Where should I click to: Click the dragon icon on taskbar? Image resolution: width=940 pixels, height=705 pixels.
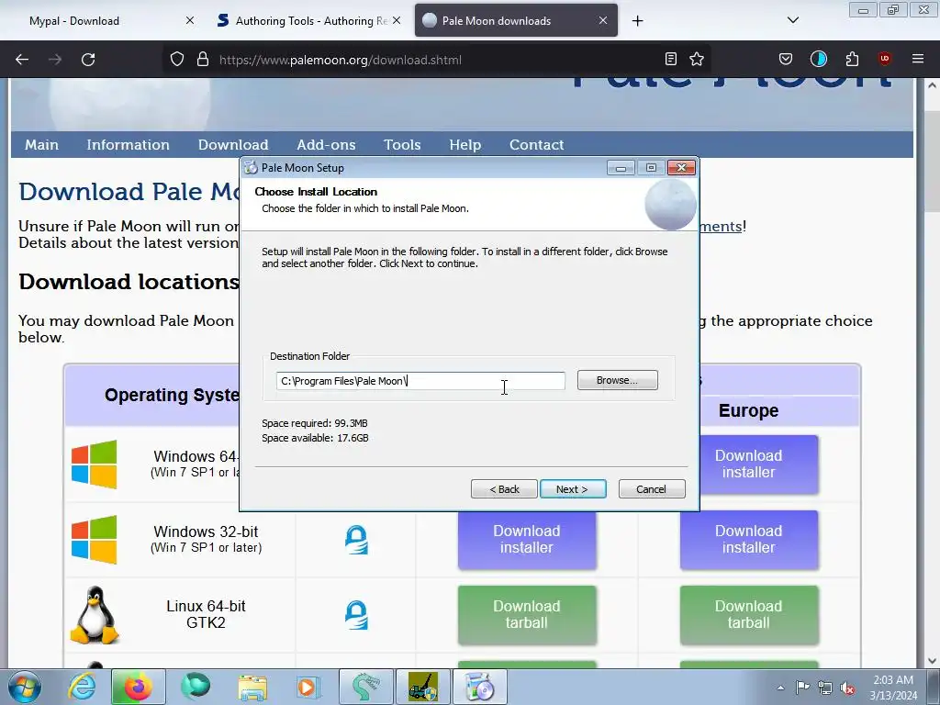point(366,687)
